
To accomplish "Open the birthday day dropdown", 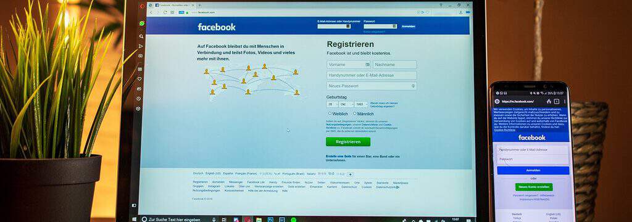I will (332, 104).
